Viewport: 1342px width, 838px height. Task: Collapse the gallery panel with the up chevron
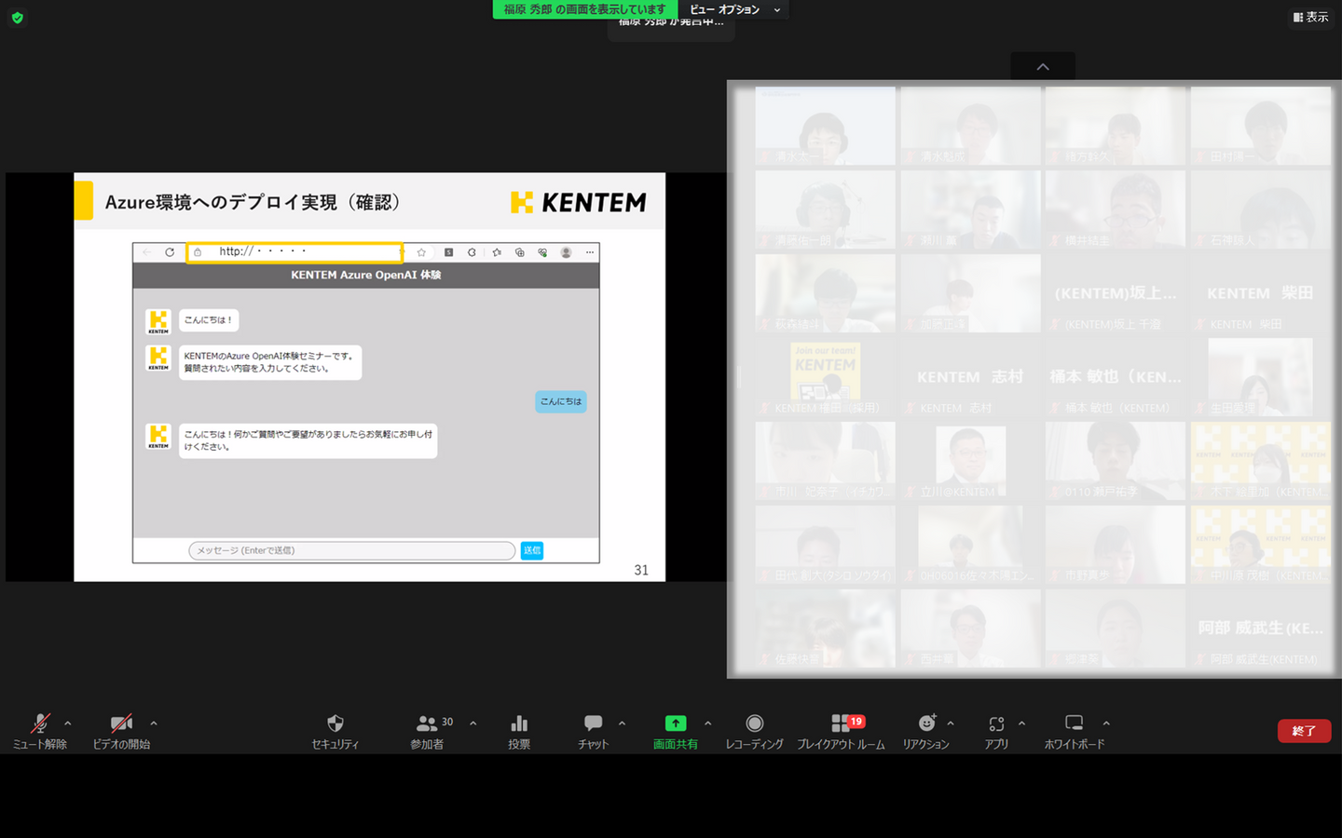point(1043,67)
